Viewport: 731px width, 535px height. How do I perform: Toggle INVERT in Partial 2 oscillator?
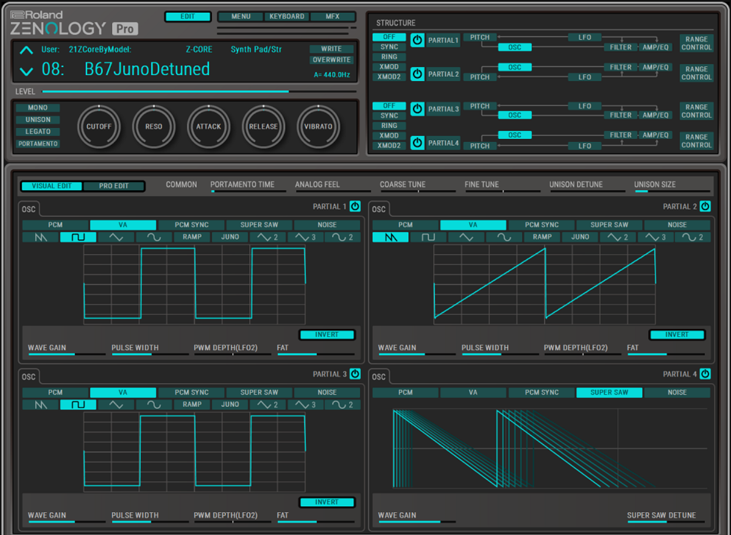[676, 335]
